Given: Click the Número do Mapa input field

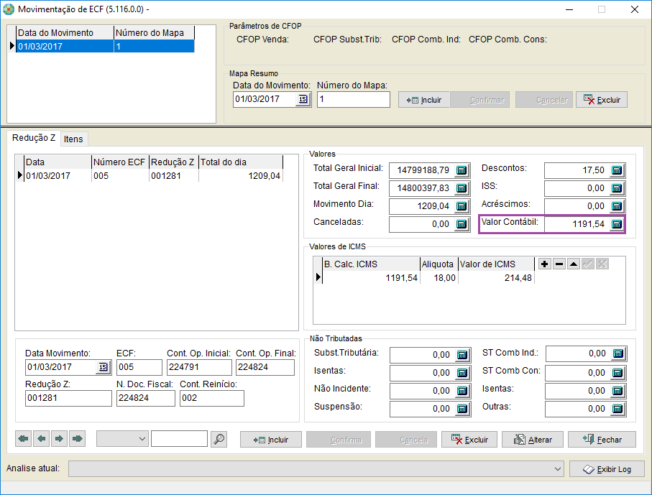Looking at the screenshot, I should [x=353, y=99].
